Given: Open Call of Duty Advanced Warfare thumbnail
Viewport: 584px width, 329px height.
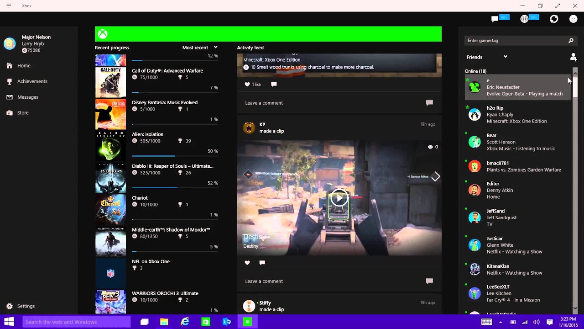Looking at the screenshot, I should (110, 82).
